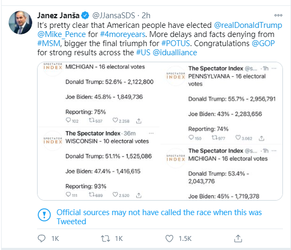Open the @realDonaldTrump mention link
The image size is (291, 250).
click(248, 25)
